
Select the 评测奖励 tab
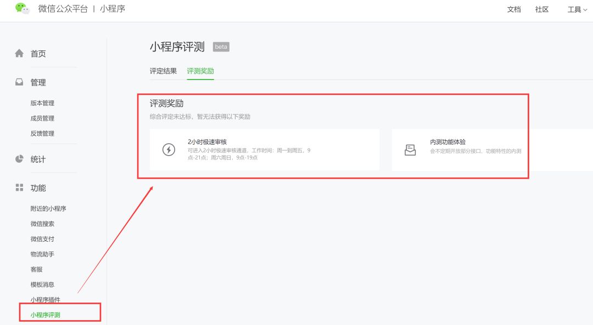click(200, 71)
